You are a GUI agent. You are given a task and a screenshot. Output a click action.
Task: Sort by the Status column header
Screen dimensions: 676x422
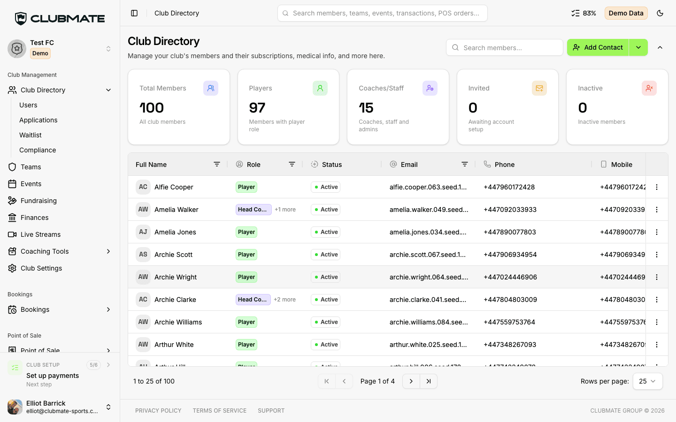[332, 165]
